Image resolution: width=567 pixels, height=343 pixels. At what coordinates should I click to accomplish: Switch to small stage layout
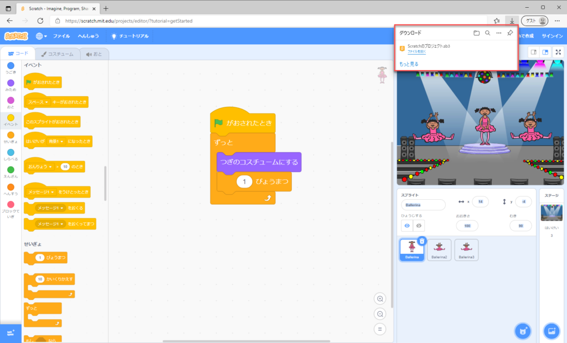[x=533, y=52]
